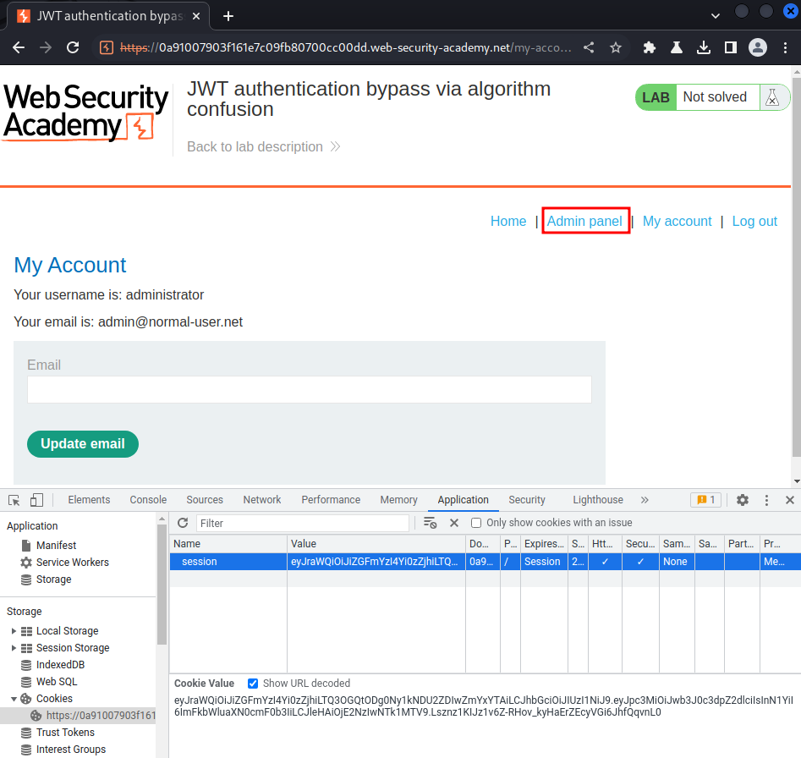Open the Security tab in DevTools
Image resolution: width=801 pixels, height=758 pixels.
[527, 500]
